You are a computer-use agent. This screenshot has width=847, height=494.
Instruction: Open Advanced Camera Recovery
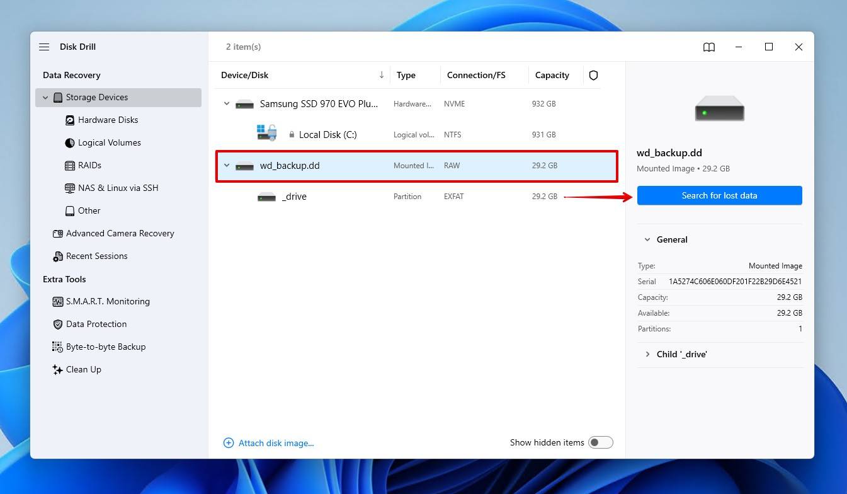coord(120,233)
